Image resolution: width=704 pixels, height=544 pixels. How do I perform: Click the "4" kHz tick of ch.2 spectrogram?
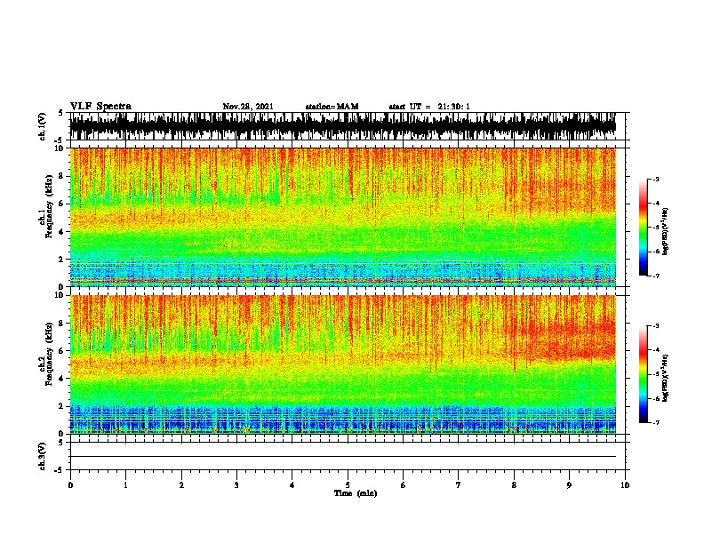(x=62, y=379)
